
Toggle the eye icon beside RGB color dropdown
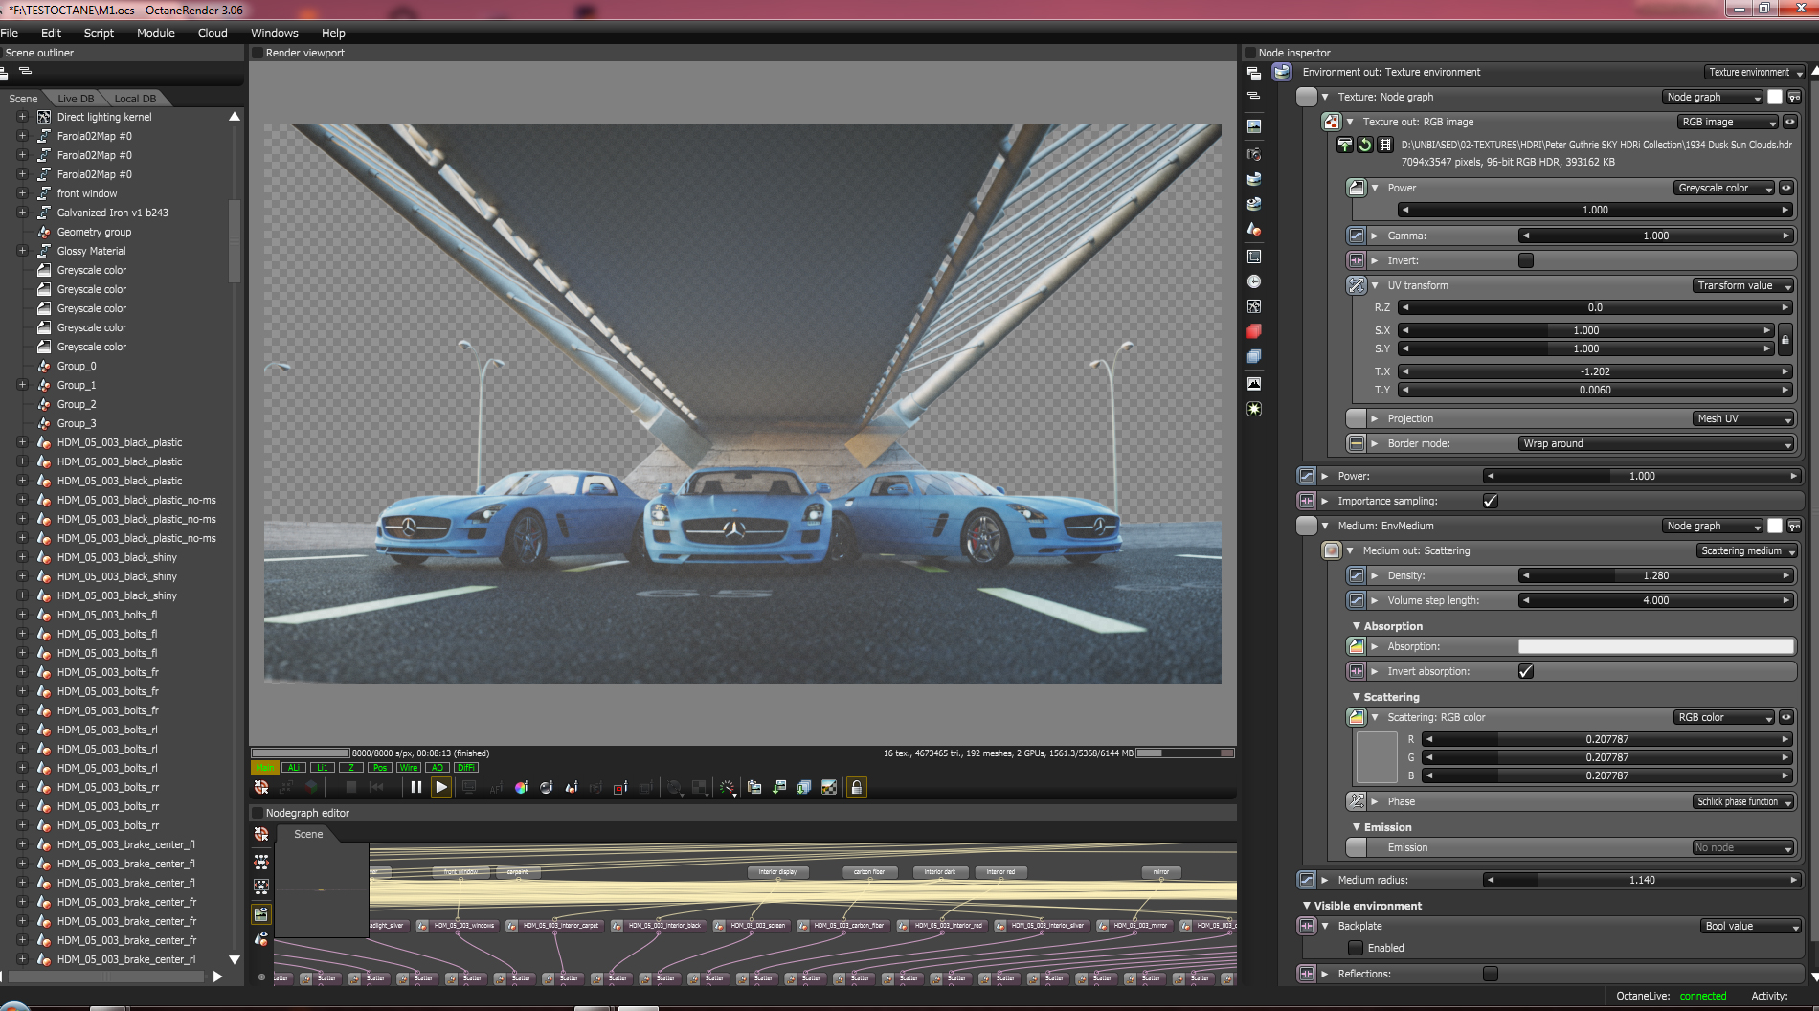coord(1786,717)
